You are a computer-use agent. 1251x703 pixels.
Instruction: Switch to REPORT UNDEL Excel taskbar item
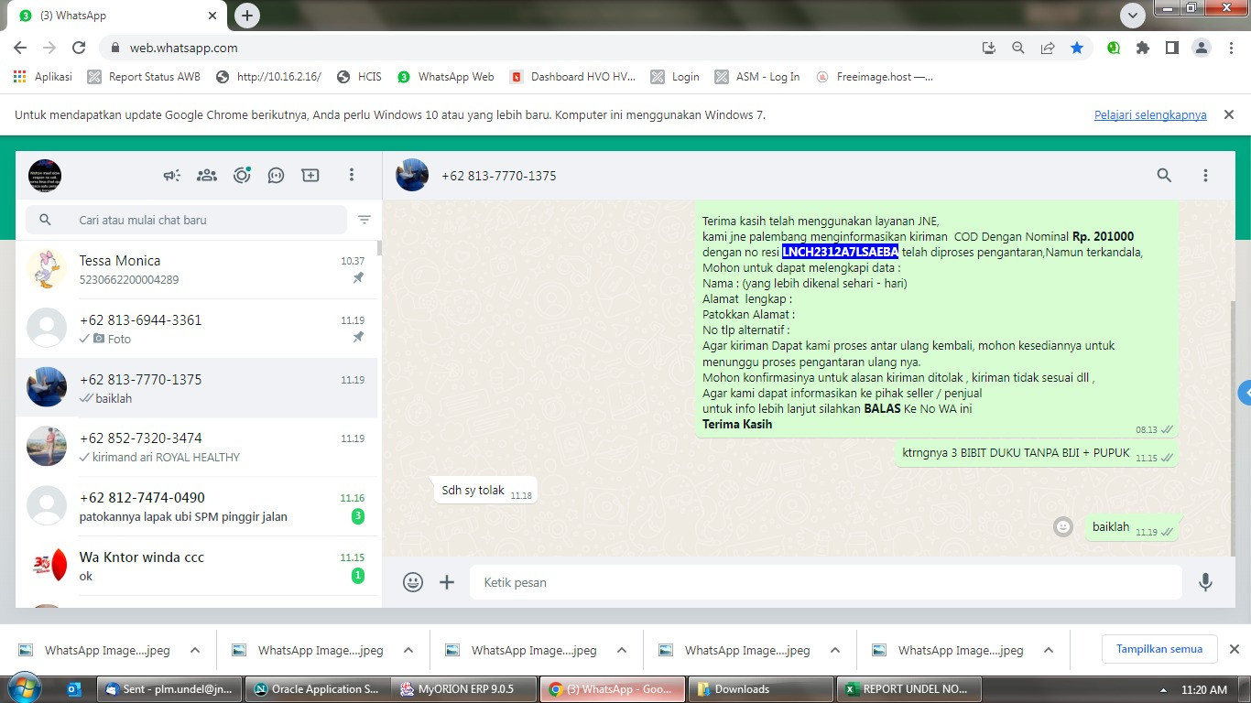(909, 689)
